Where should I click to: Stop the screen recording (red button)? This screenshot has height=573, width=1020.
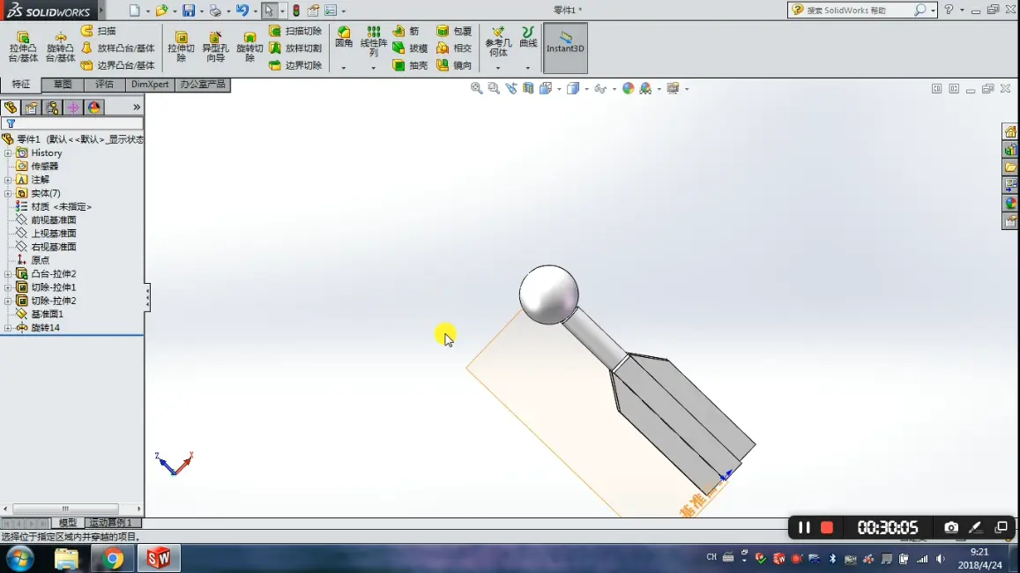(x=827, y=527)
